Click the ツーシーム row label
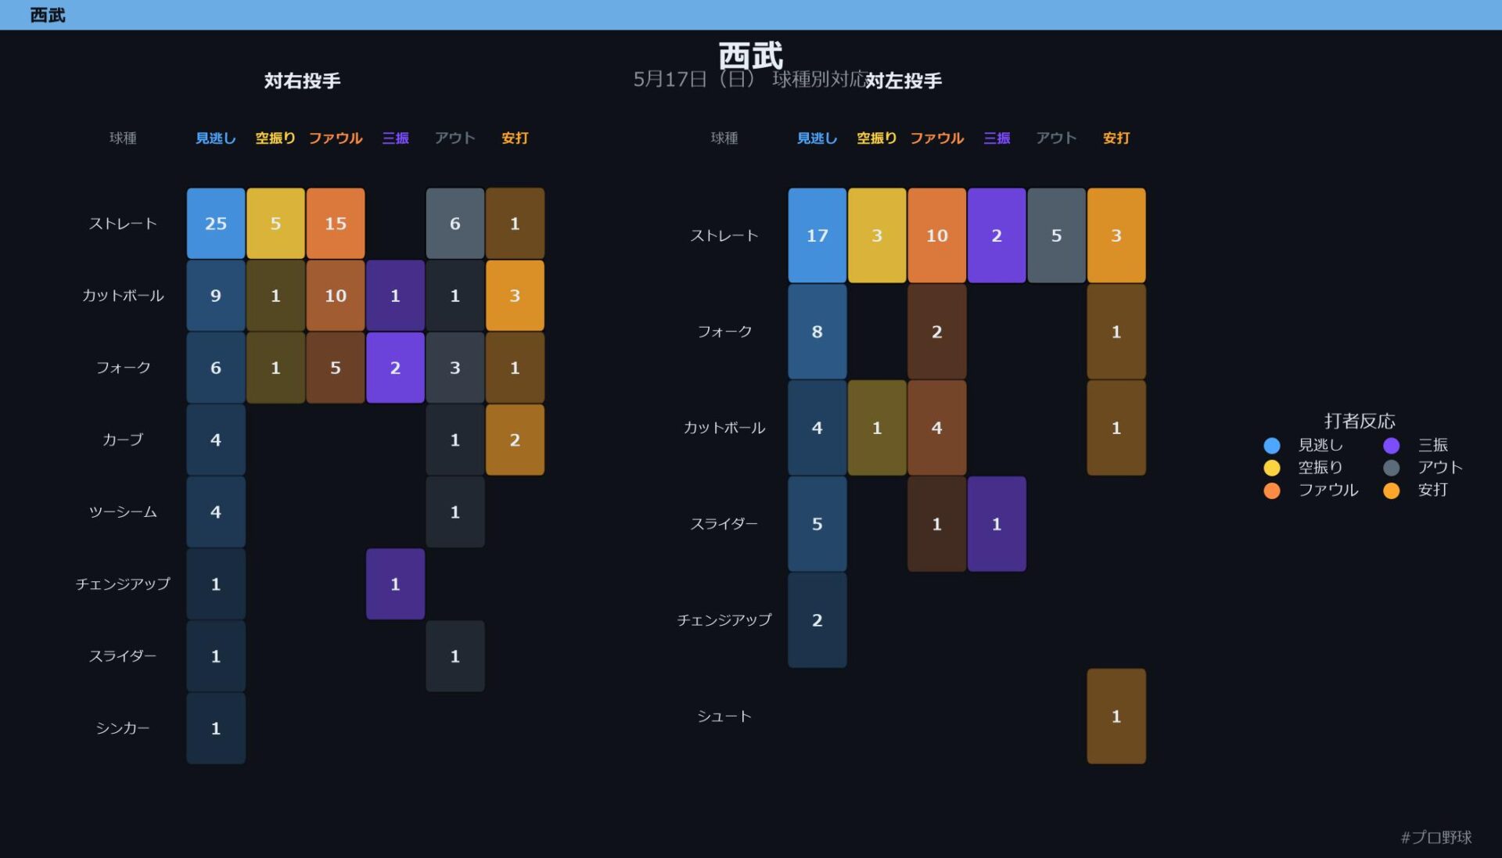 click(x=123, y=512)
